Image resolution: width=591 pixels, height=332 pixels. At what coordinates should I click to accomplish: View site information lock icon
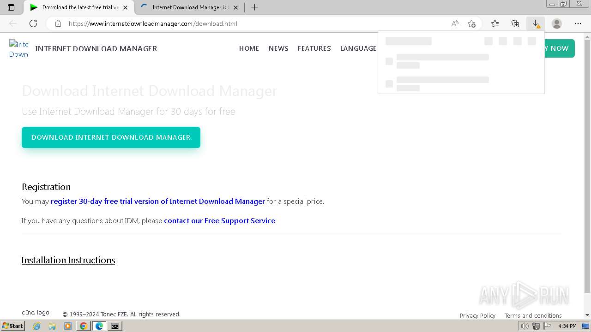(58, 24)
